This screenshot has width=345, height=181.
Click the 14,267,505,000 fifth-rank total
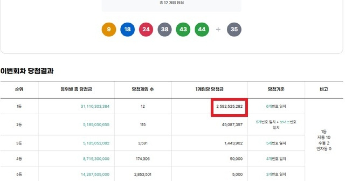[x=95, y=174]
